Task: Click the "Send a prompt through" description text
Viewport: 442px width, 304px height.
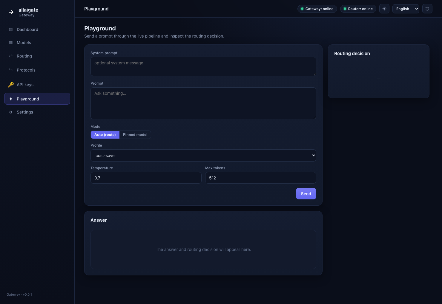Action: (154, 36)
